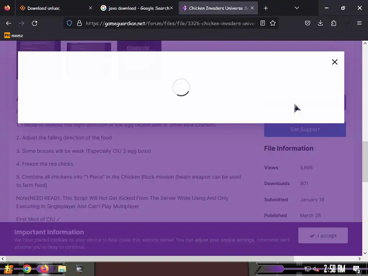Click the Published date March 28
Screen dimensions: 368x276
[310, 215]
